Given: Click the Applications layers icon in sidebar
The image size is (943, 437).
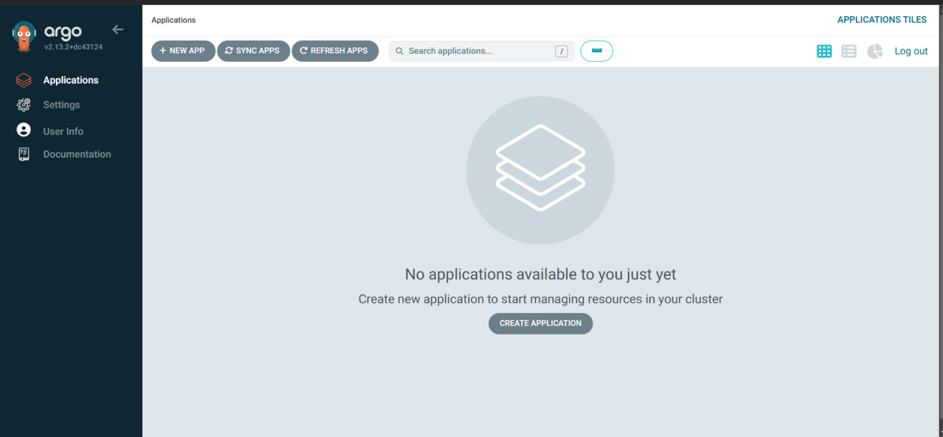Looking at the screenshot, I should (x=23, y=80).
